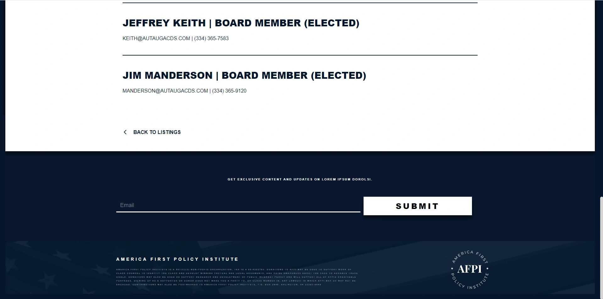Viewport: 603px width, 299px height.
Task: Click the divider line above Jeffrey Keith
Action: coord(300,3)
